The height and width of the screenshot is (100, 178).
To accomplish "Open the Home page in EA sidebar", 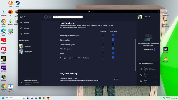I will point(26,17).
